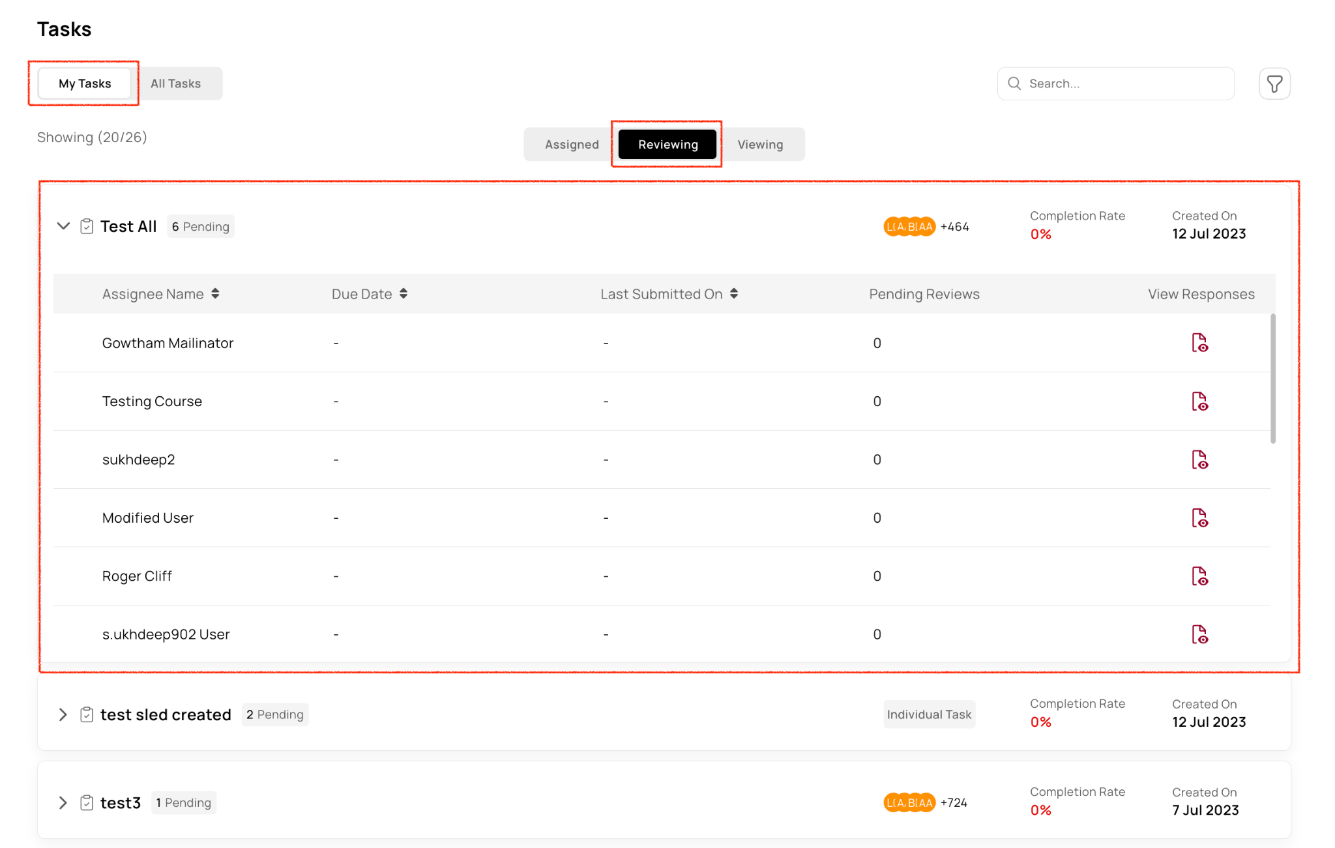Open Roger Cliff's view responses icon
The width and height of the screenshot is (1335, 848).
(1199, 576)
